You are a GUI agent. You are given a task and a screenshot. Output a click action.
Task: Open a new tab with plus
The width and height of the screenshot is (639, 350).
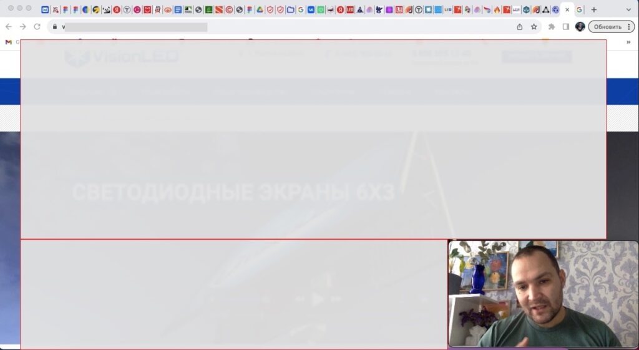tap(594, 10)
